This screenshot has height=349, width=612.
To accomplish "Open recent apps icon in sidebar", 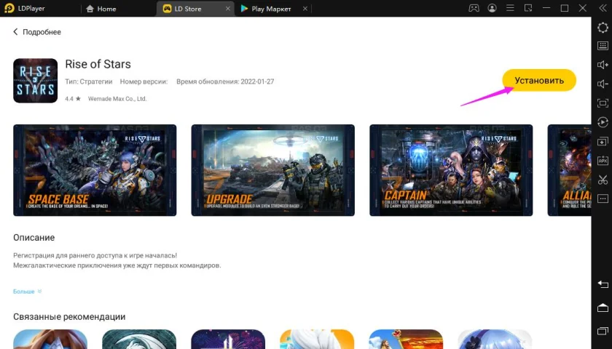I will point(603,331).
